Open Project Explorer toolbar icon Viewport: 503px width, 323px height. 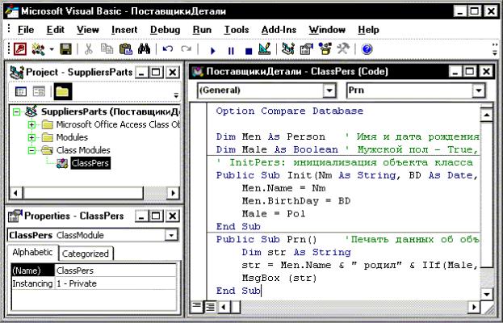point(287,49)
